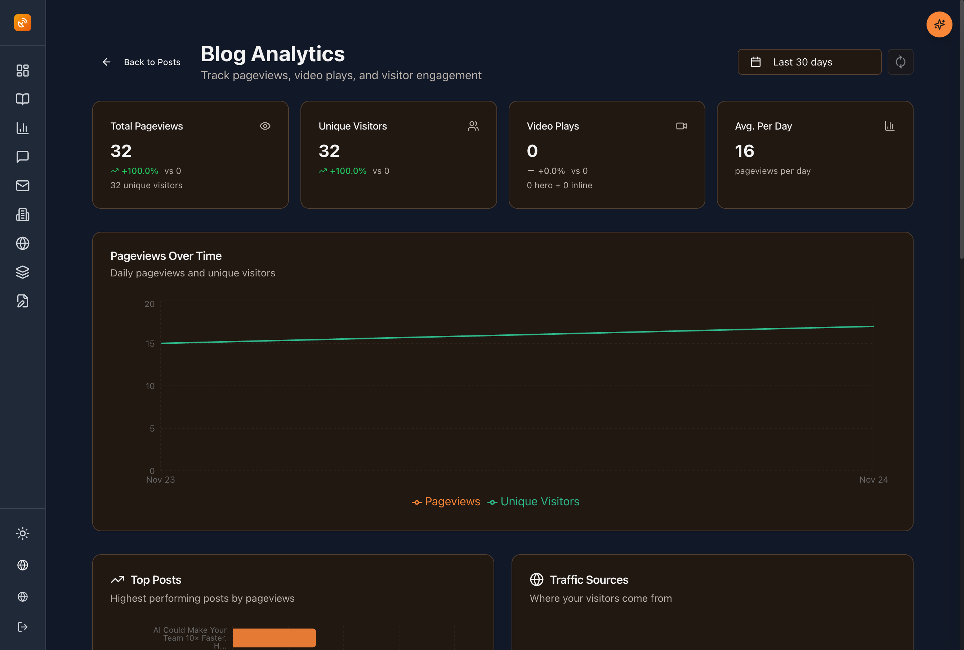Select the video camera icon on Video Plays card
Viewport: 964px width, 650px height.
[682, 126]
